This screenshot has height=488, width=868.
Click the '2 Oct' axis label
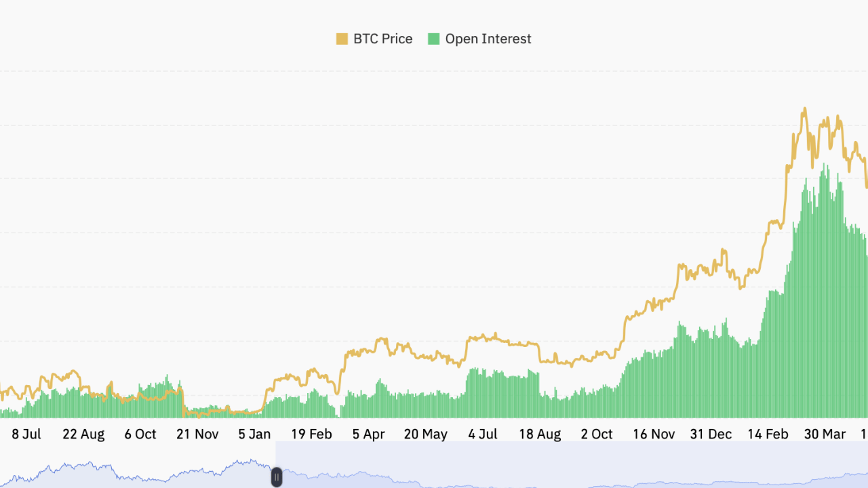(x=597, y=434)
